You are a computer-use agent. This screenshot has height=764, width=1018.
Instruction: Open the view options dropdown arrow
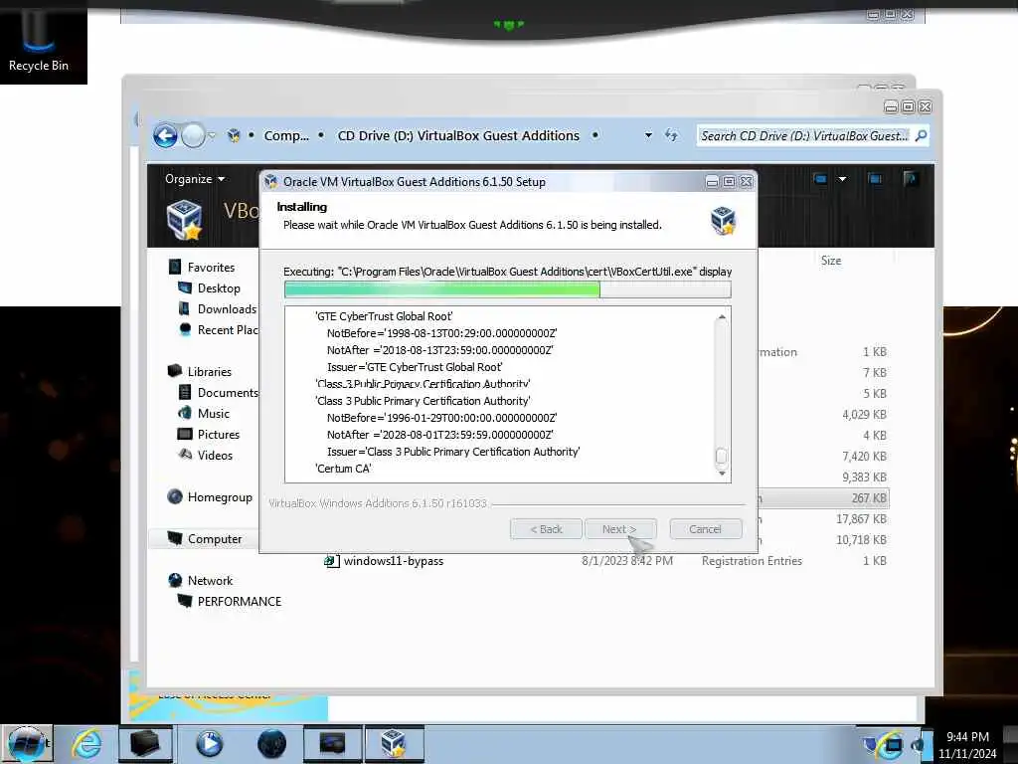(842, 179)
